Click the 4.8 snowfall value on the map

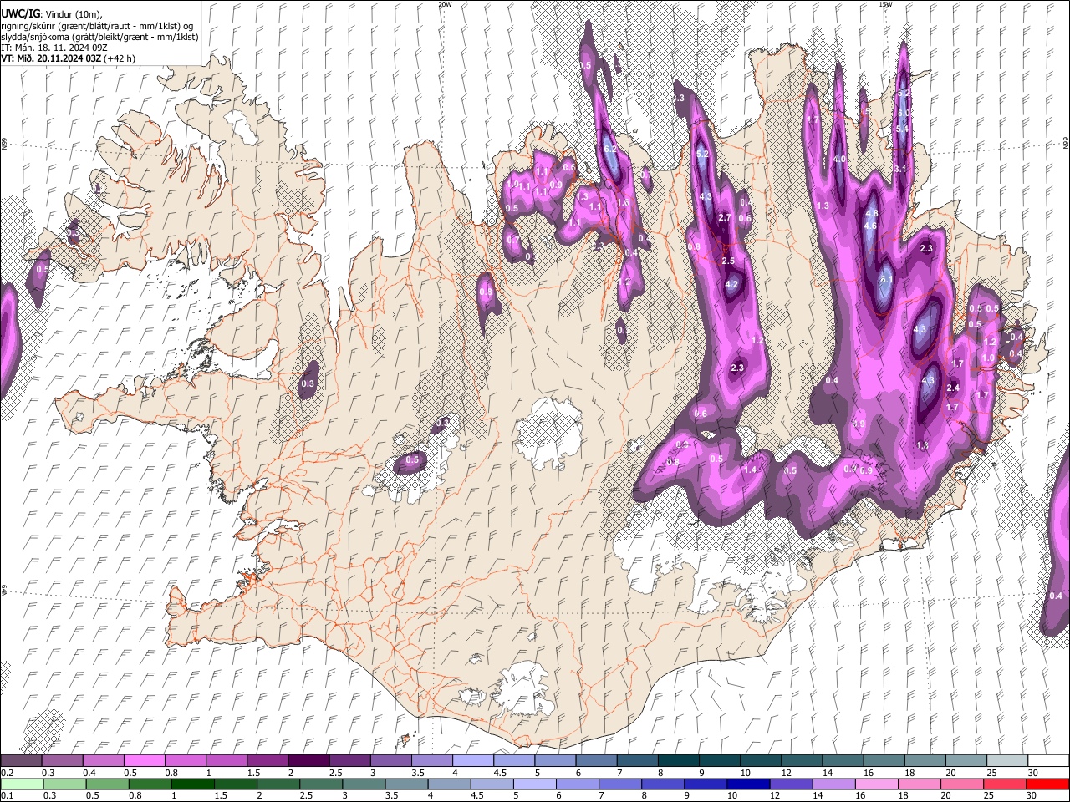pyautogui.click(x=871, y=214)
